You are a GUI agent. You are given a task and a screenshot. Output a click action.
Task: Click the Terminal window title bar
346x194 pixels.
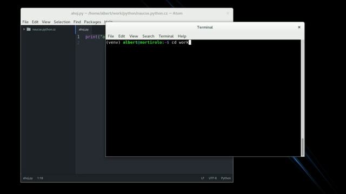pyautogui.click(x=205, y=27)
